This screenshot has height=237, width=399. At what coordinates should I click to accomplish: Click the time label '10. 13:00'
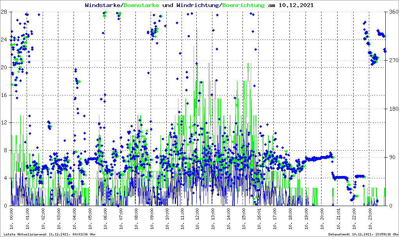point(213,219)
